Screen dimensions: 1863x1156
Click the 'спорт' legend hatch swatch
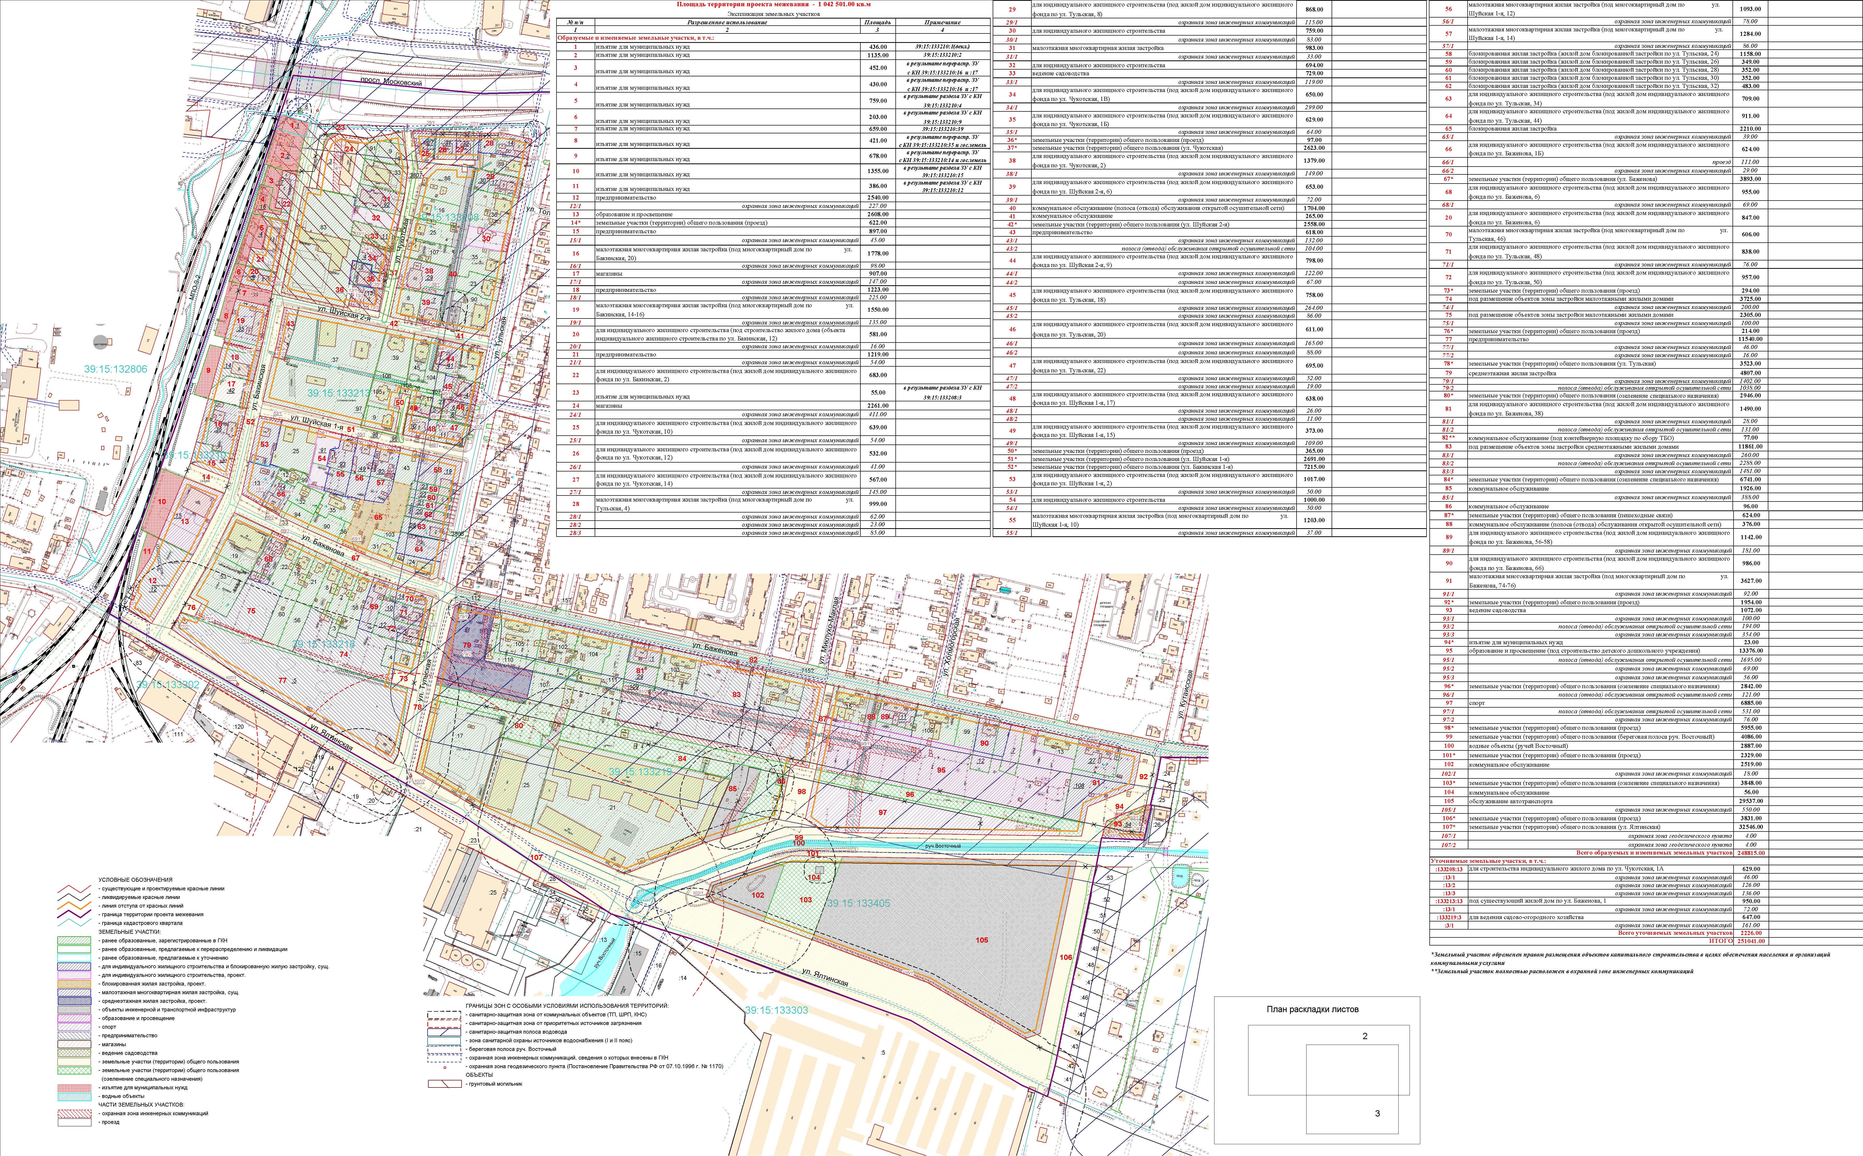(x=74, y=1027)
